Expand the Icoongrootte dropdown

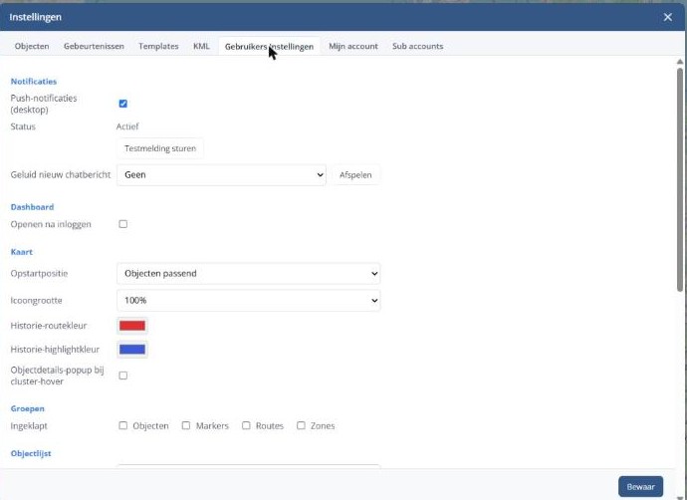pyautogui.click(x=249, y=300)
